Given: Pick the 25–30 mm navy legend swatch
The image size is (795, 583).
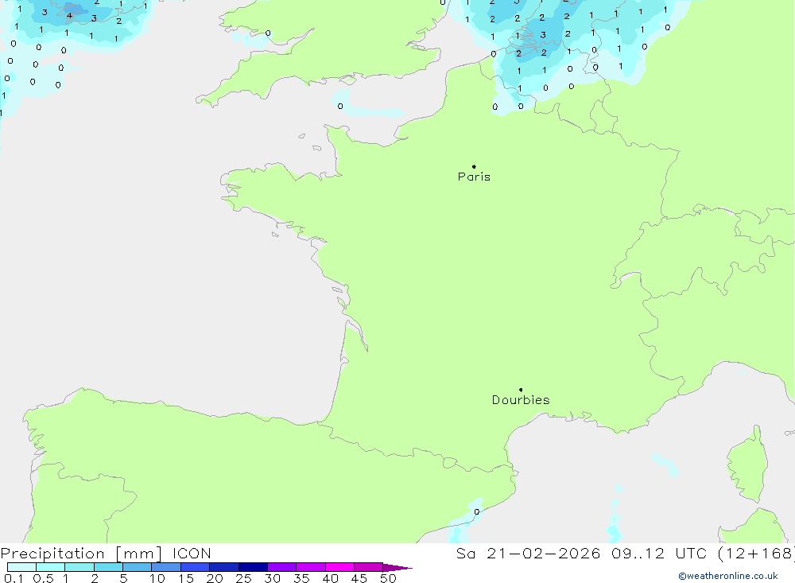Looking at the screenshot, I should pyautogui.click(x=253, y=567).
